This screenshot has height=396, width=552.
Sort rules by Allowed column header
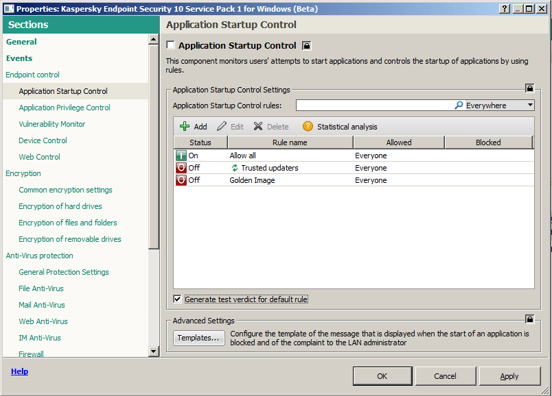click(x=399, y=143)
